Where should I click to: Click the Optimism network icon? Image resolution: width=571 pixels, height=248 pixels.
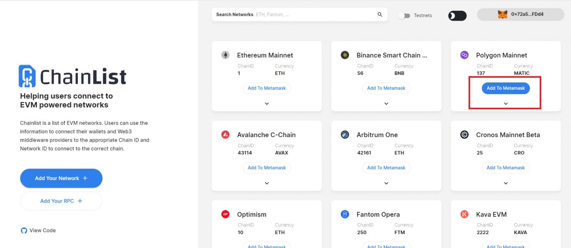225,214
